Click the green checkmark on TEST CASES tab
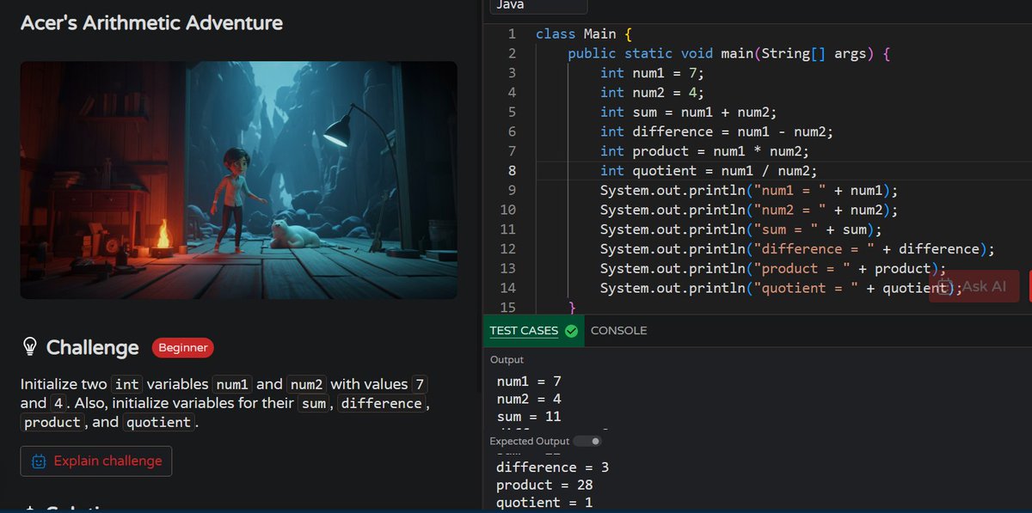This screenshot has width=1032, height=513. tap(569, 330)
